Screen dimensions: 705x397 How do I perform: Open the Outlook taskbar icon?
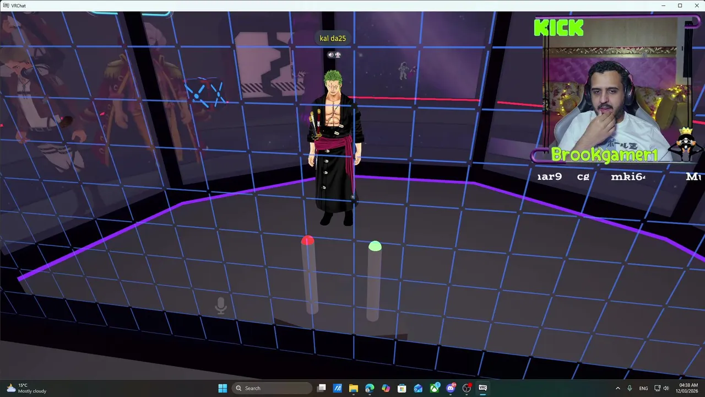[418, 388]
